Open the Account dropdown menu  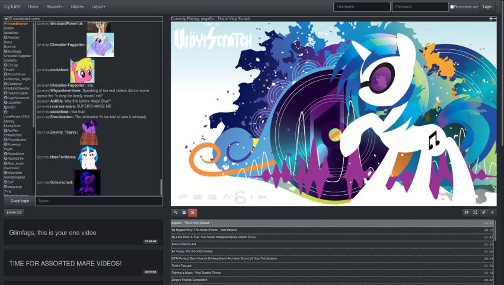tap(55, 7)
